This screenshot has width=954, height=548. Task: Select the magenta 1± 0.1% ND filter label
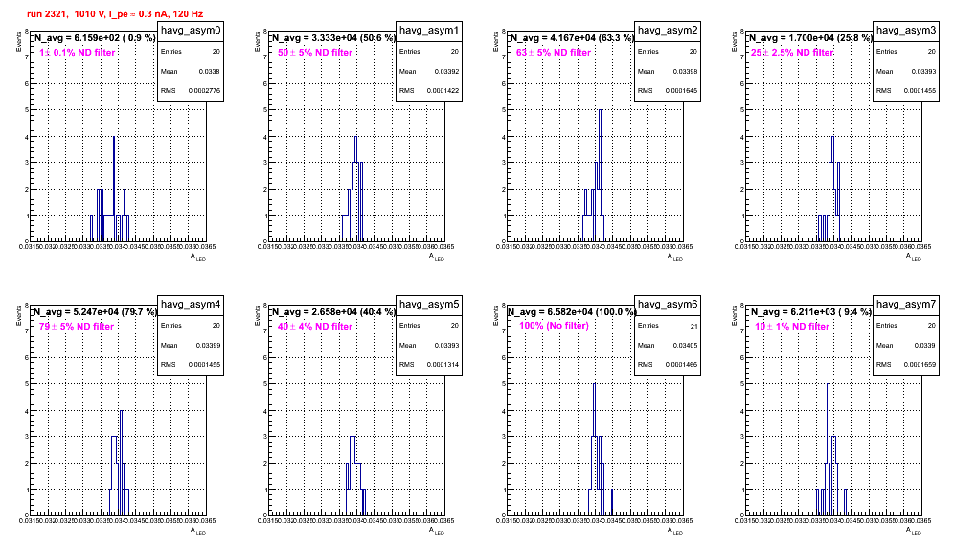click(78, 53)
